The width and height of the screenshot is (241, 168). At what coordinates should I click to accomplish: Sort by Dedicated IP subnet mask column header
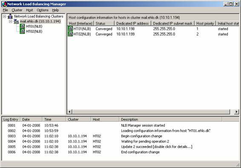point(173,23)
